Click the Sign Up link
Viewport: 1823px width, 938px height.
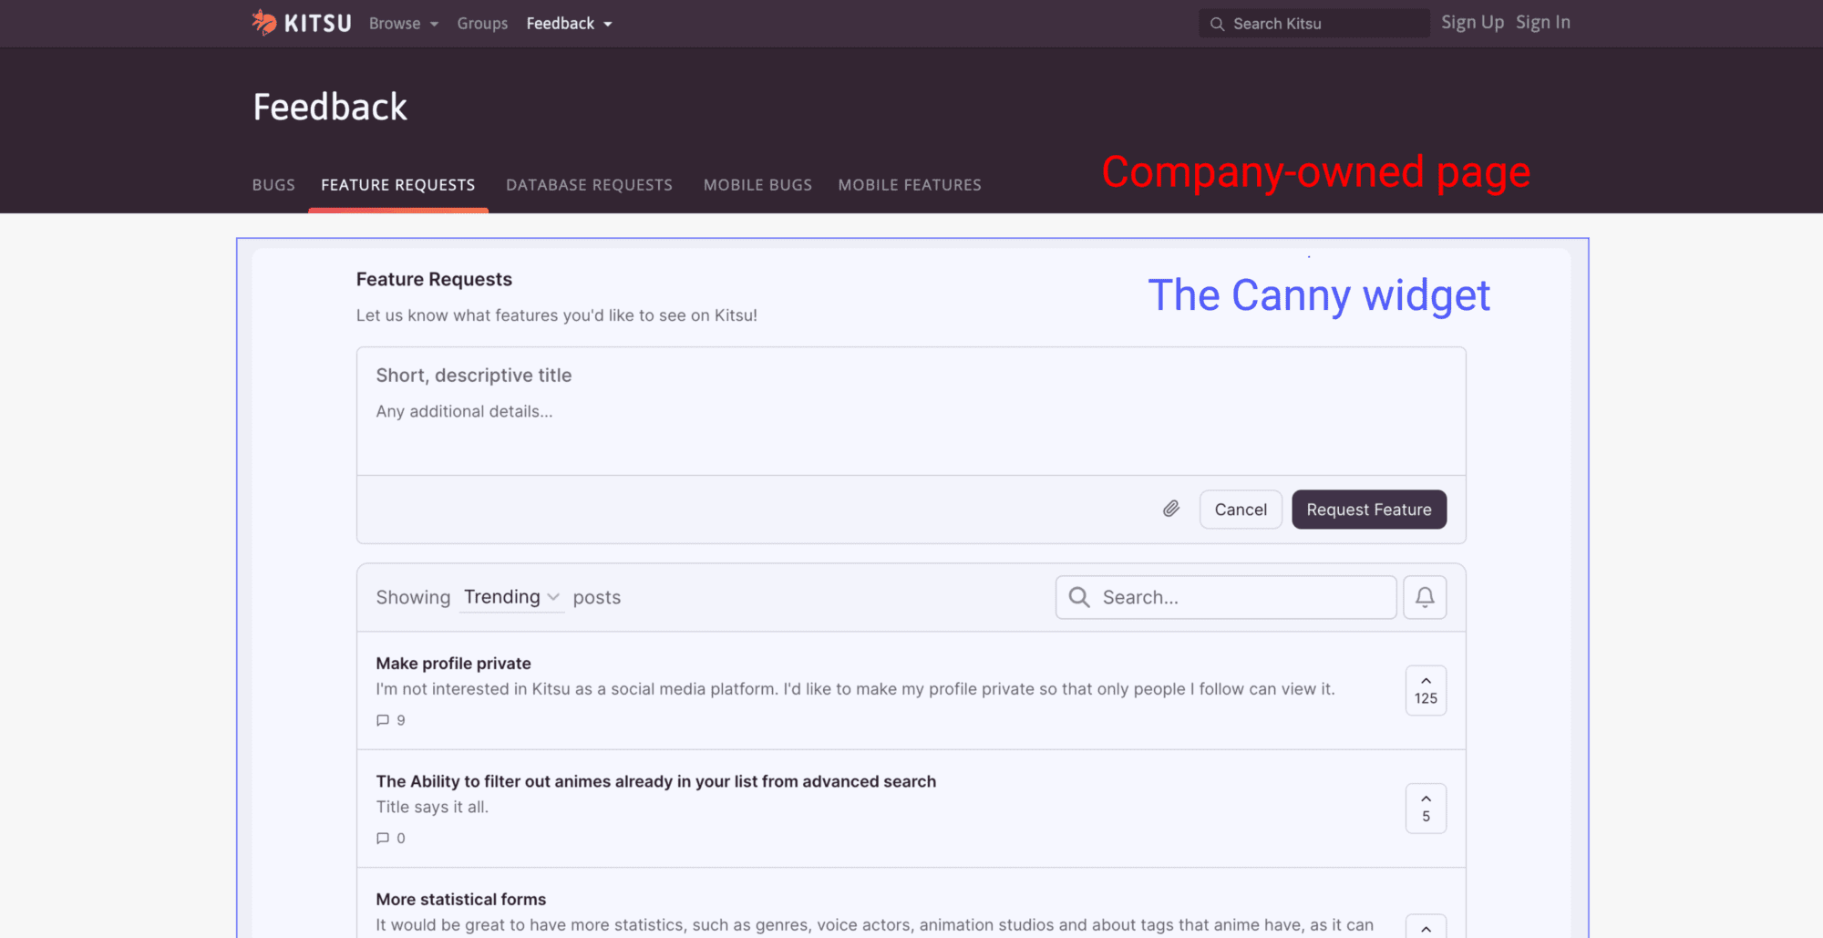(x=1472, y=23)
